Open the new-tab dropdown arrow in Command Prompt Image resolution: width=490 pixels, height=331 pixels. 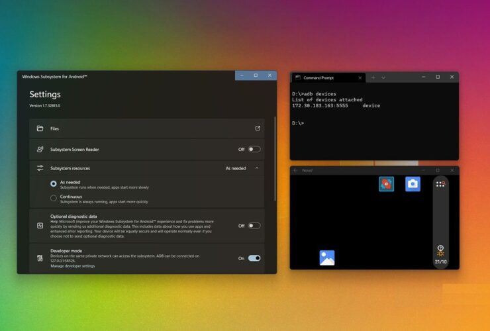(x=383, y=77)
